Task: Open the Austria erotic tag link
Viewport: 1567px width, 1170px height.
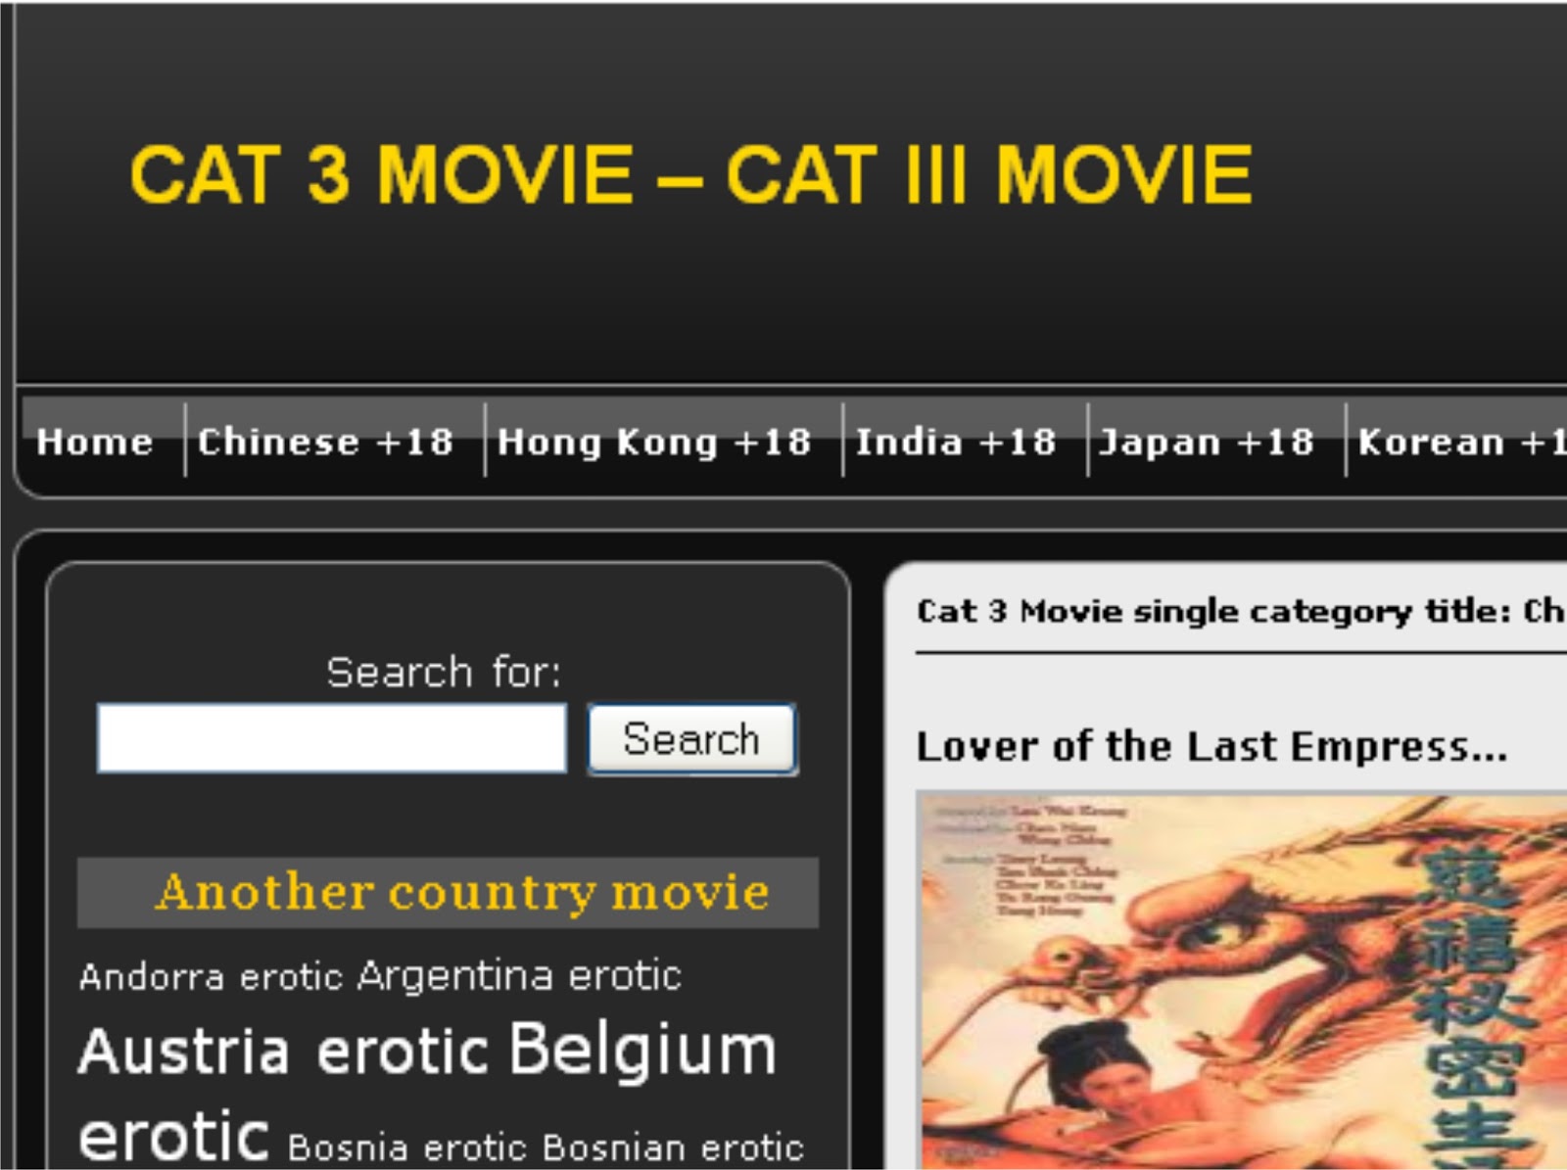Action: point(283,1052)
